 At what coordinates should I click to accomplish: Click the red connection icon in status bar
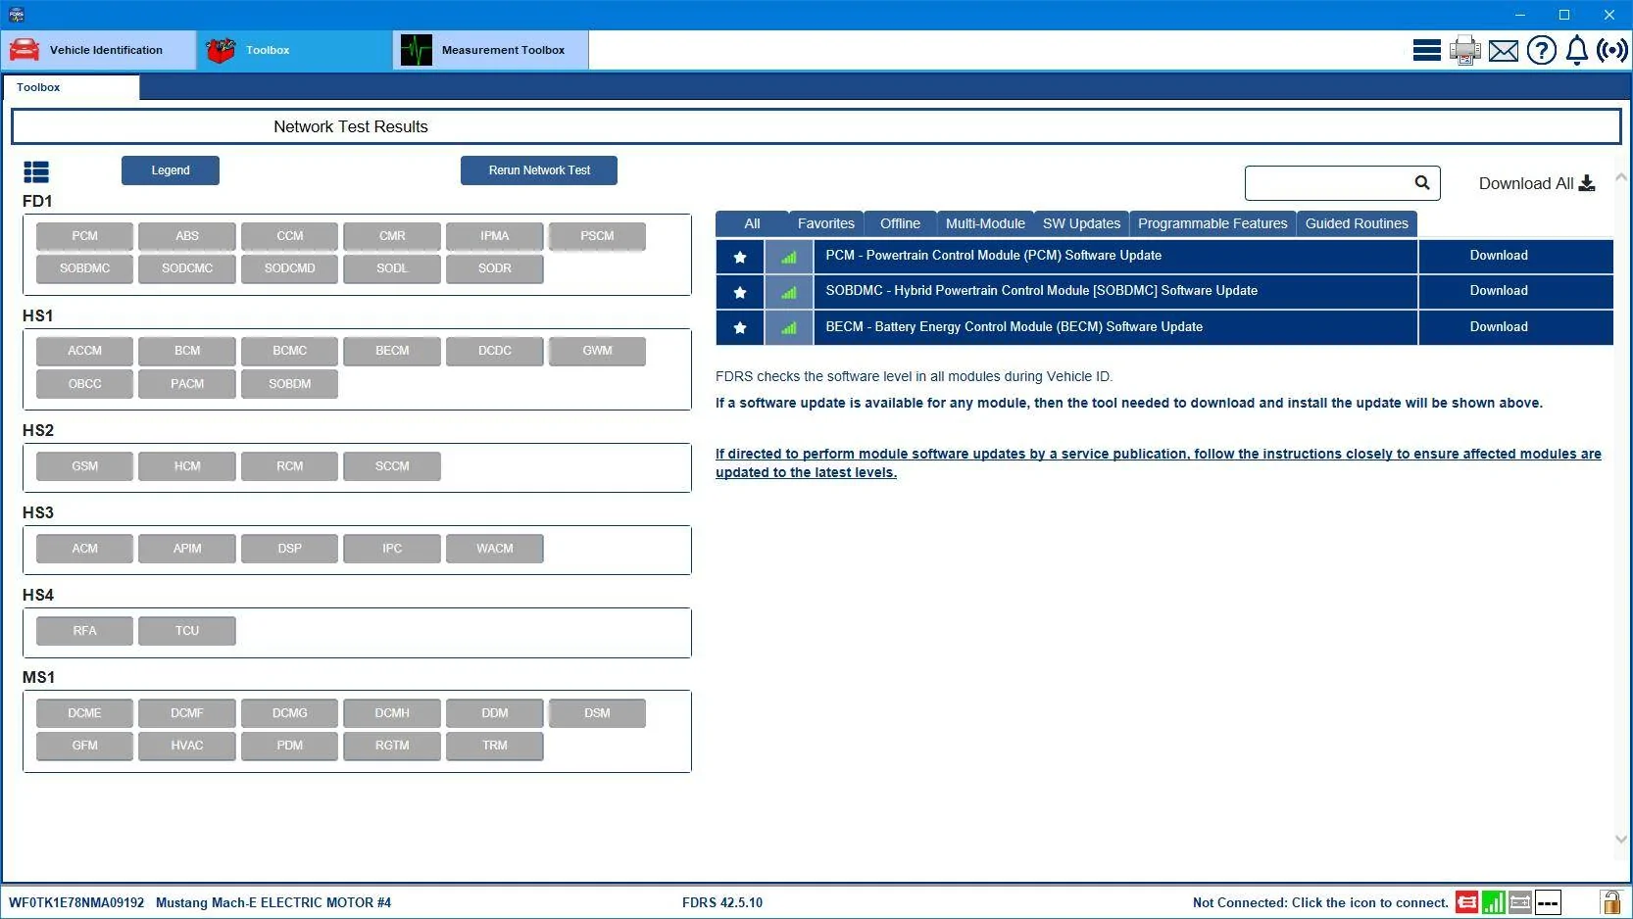point(1466,902)
